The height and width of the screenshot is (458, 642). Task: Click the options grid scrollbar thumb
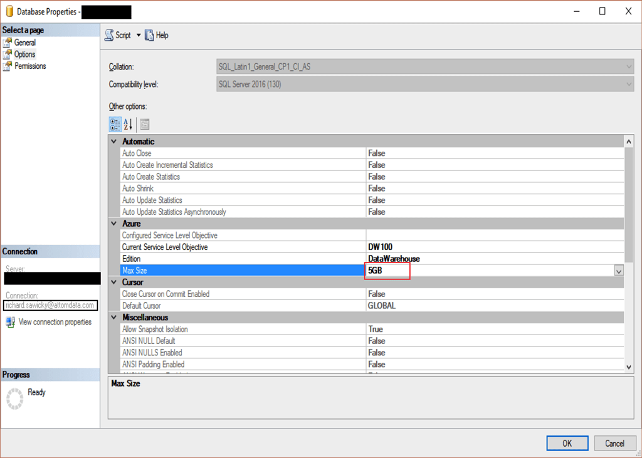(629, 205)
